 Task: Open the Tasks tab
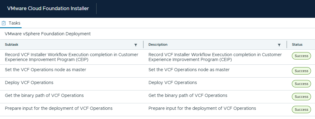click(11, 23)
